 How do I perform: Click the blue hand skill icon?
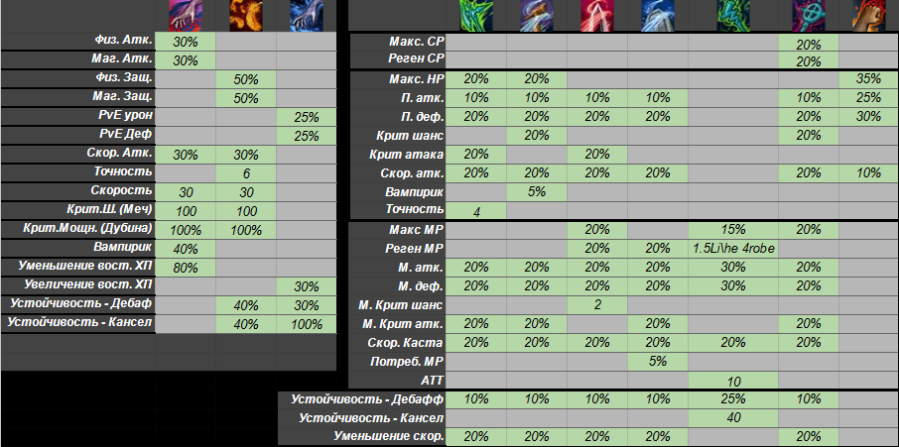[306, 14]
